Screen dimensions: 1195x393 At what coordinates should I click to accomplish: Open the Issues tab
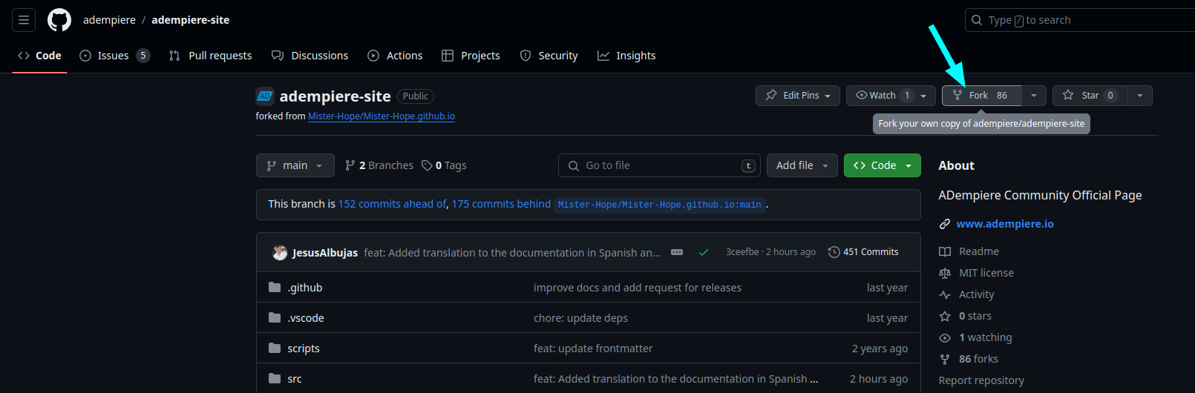click(115, 56)
